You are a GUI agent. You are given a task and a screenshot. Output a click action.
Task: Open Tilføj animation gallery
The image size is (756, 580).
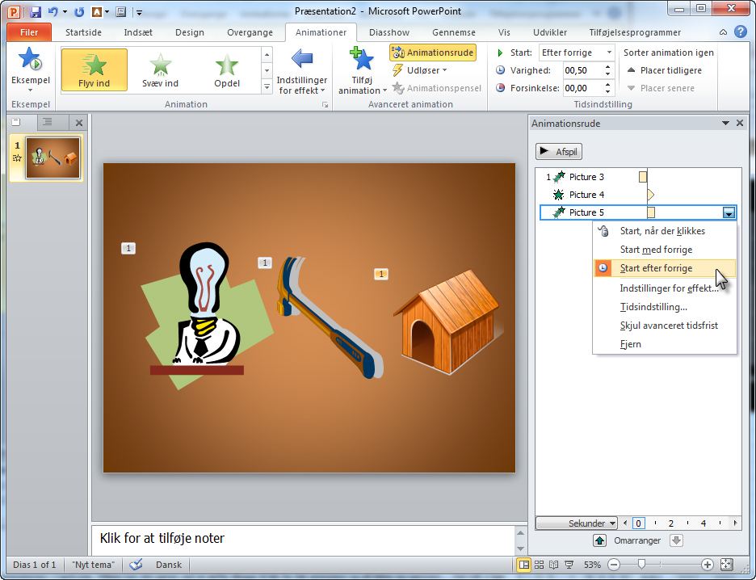tap(359, 71)
